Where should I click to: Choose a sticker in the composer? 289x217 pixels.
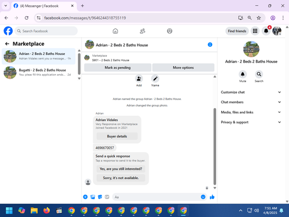coord(100,197)
